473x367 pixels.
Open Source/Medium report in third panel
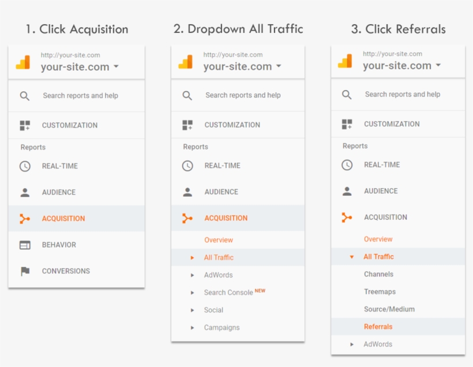point(389,309)
